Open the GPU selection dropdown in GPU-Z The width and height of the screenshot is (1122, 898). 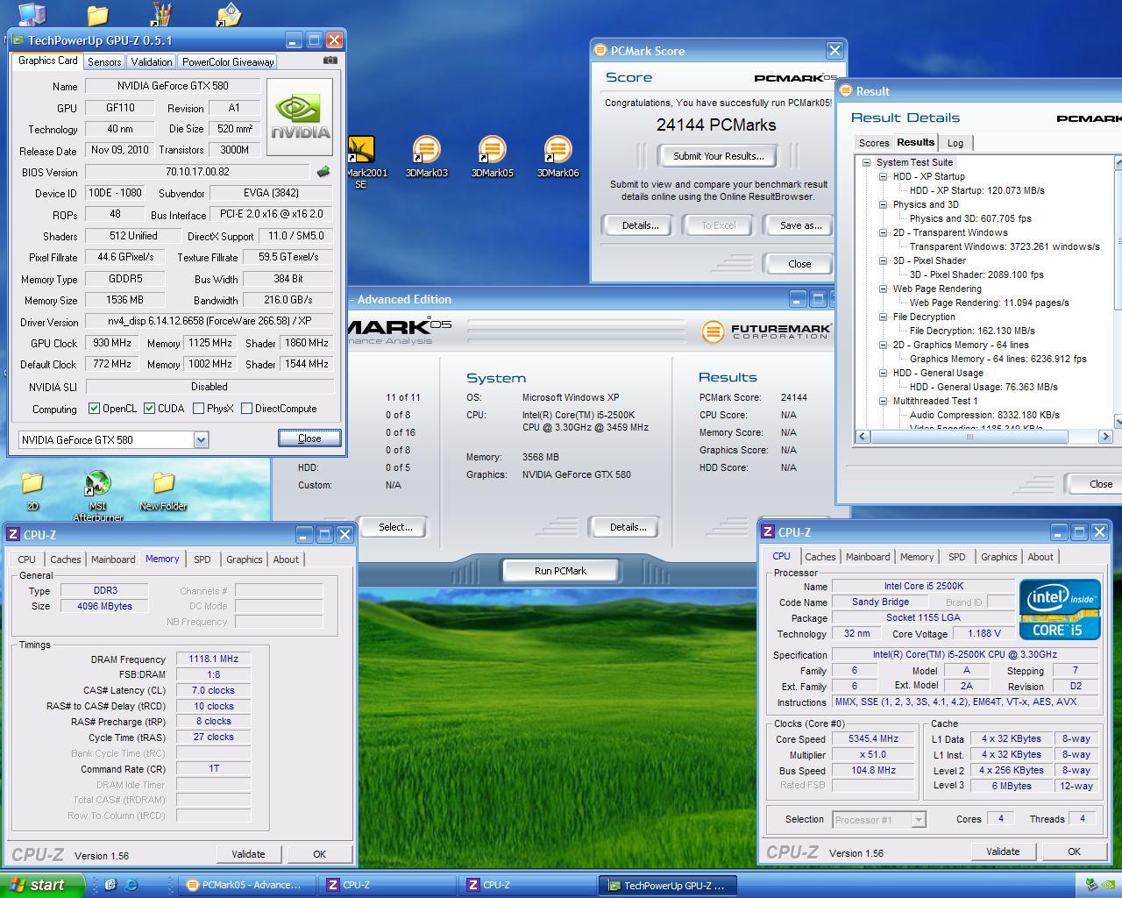(x=201, y=439)
